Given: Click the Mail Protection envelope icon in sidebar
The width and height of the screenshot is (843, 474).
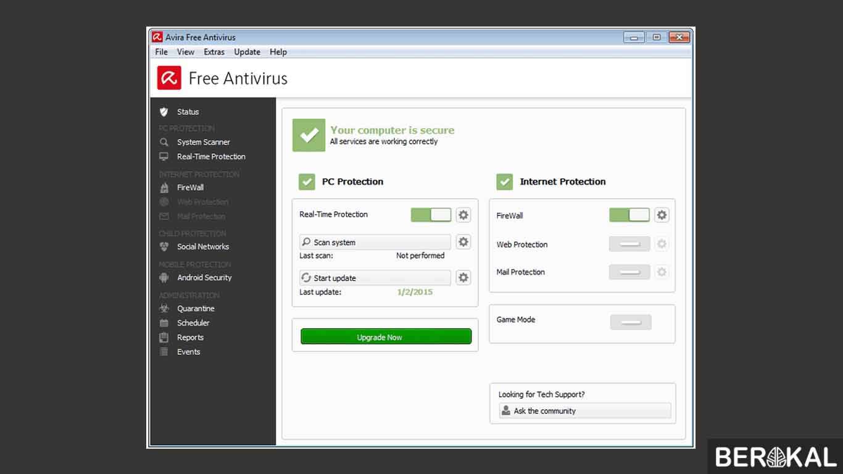Looking at the screenshot, I should coord(164,217).
